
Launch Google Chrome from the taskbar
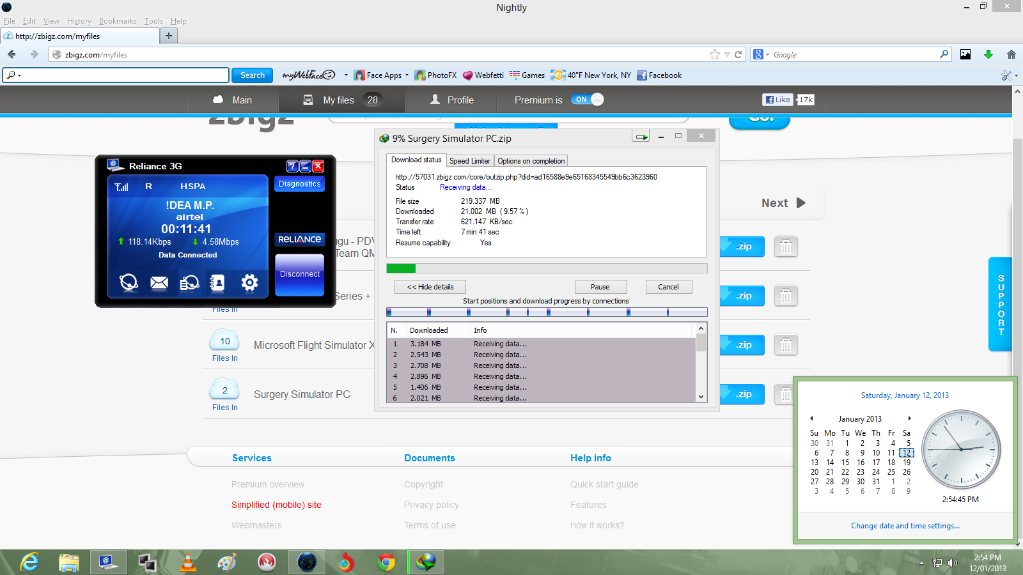(386, 562)
